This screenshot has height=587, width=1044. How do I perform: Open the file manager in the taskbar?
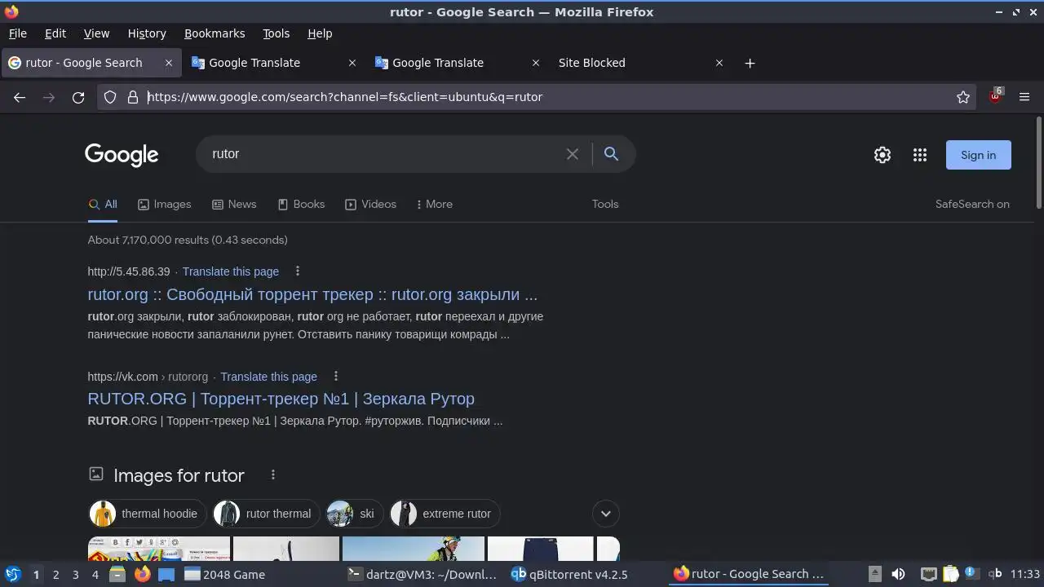pyautogui.click(x=117, y=575)
